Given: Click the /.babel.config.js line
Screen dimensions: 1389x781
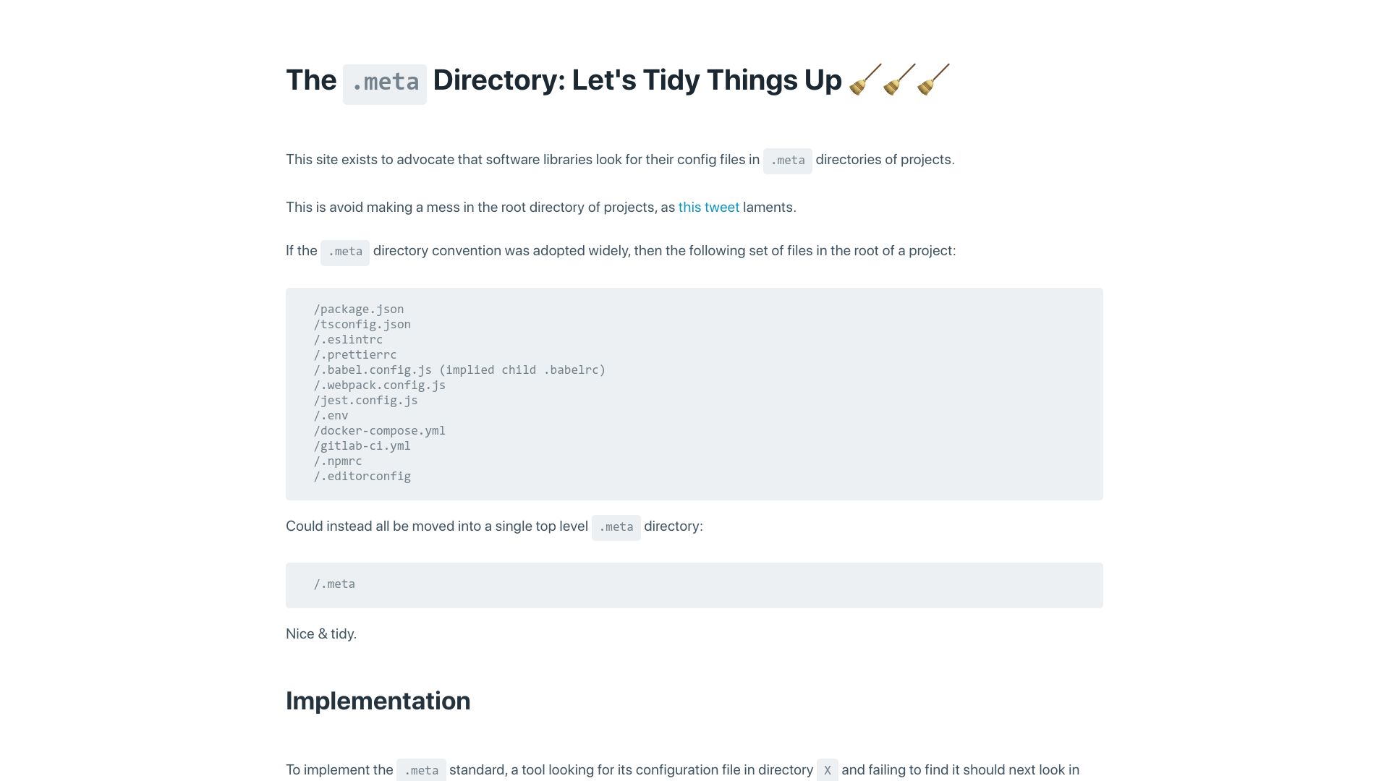Looking at the screenshot, I should click(x=459, y=370).
